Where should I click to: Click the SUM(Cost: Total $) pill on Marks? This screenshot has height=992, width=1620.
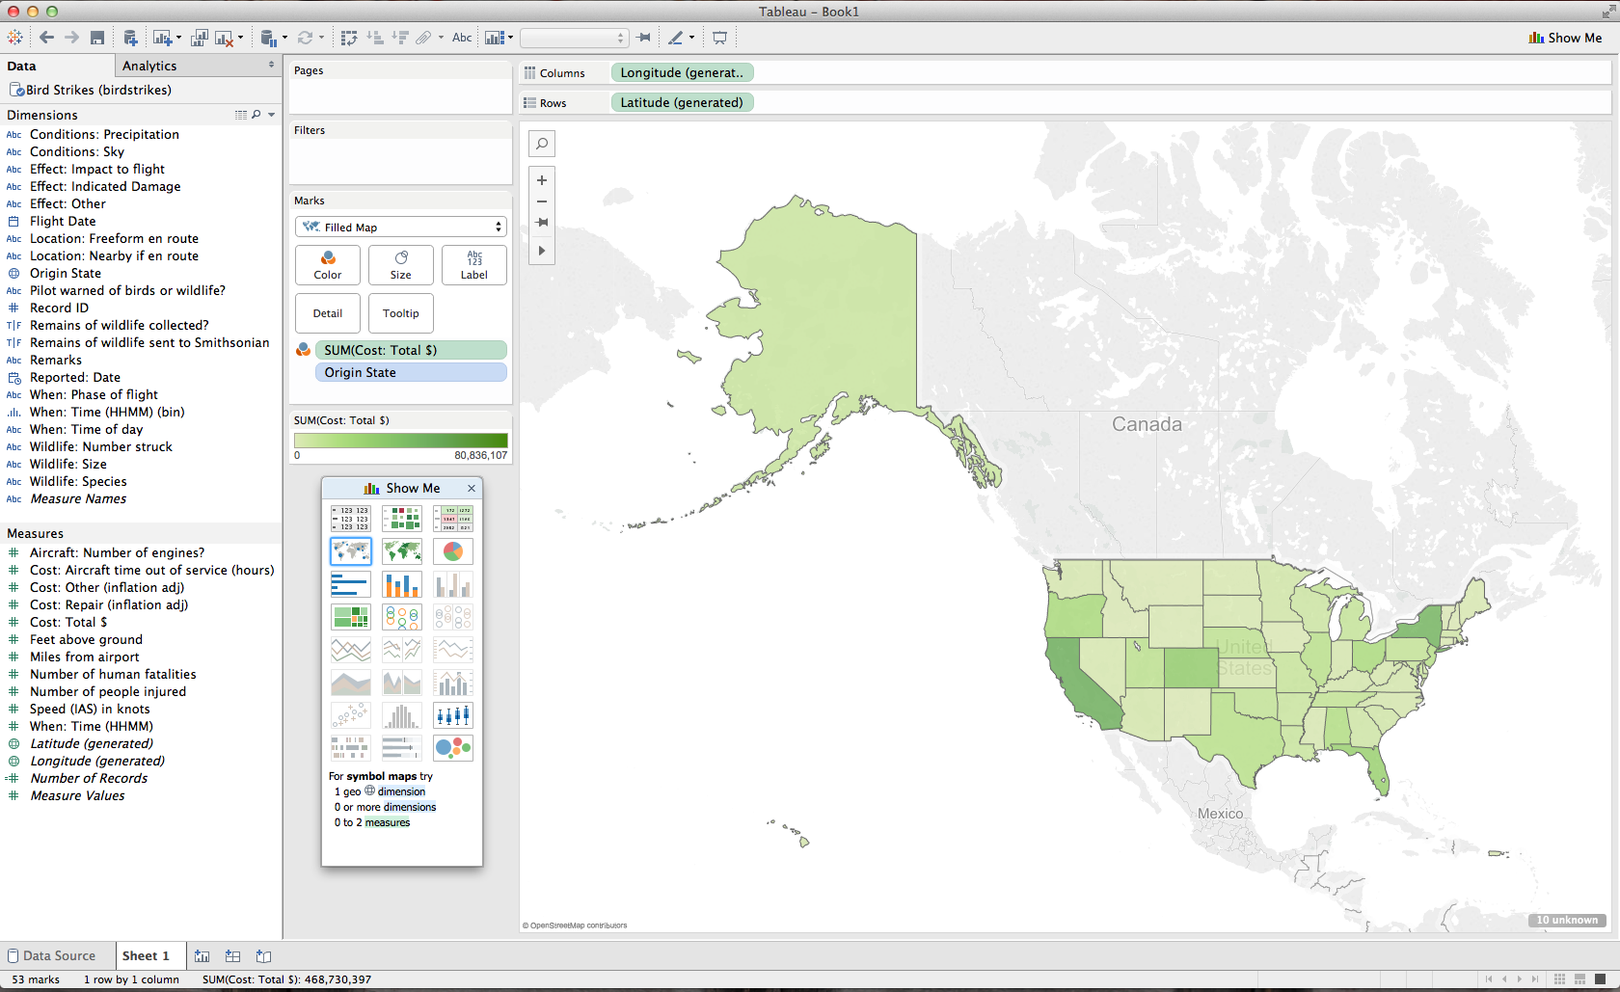(411, 350)
